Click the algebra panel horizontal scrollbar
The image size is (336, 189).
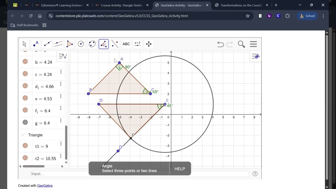[34, 166]
